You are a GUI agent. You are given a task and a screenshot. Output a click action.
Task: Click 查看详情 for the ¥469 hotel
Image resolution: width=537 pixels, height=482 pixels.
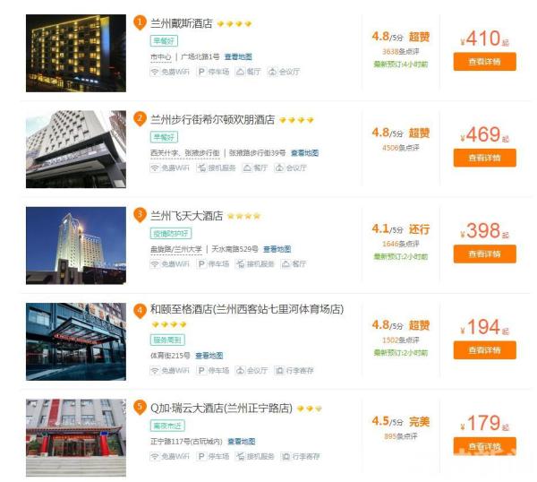tap(484, 158)
